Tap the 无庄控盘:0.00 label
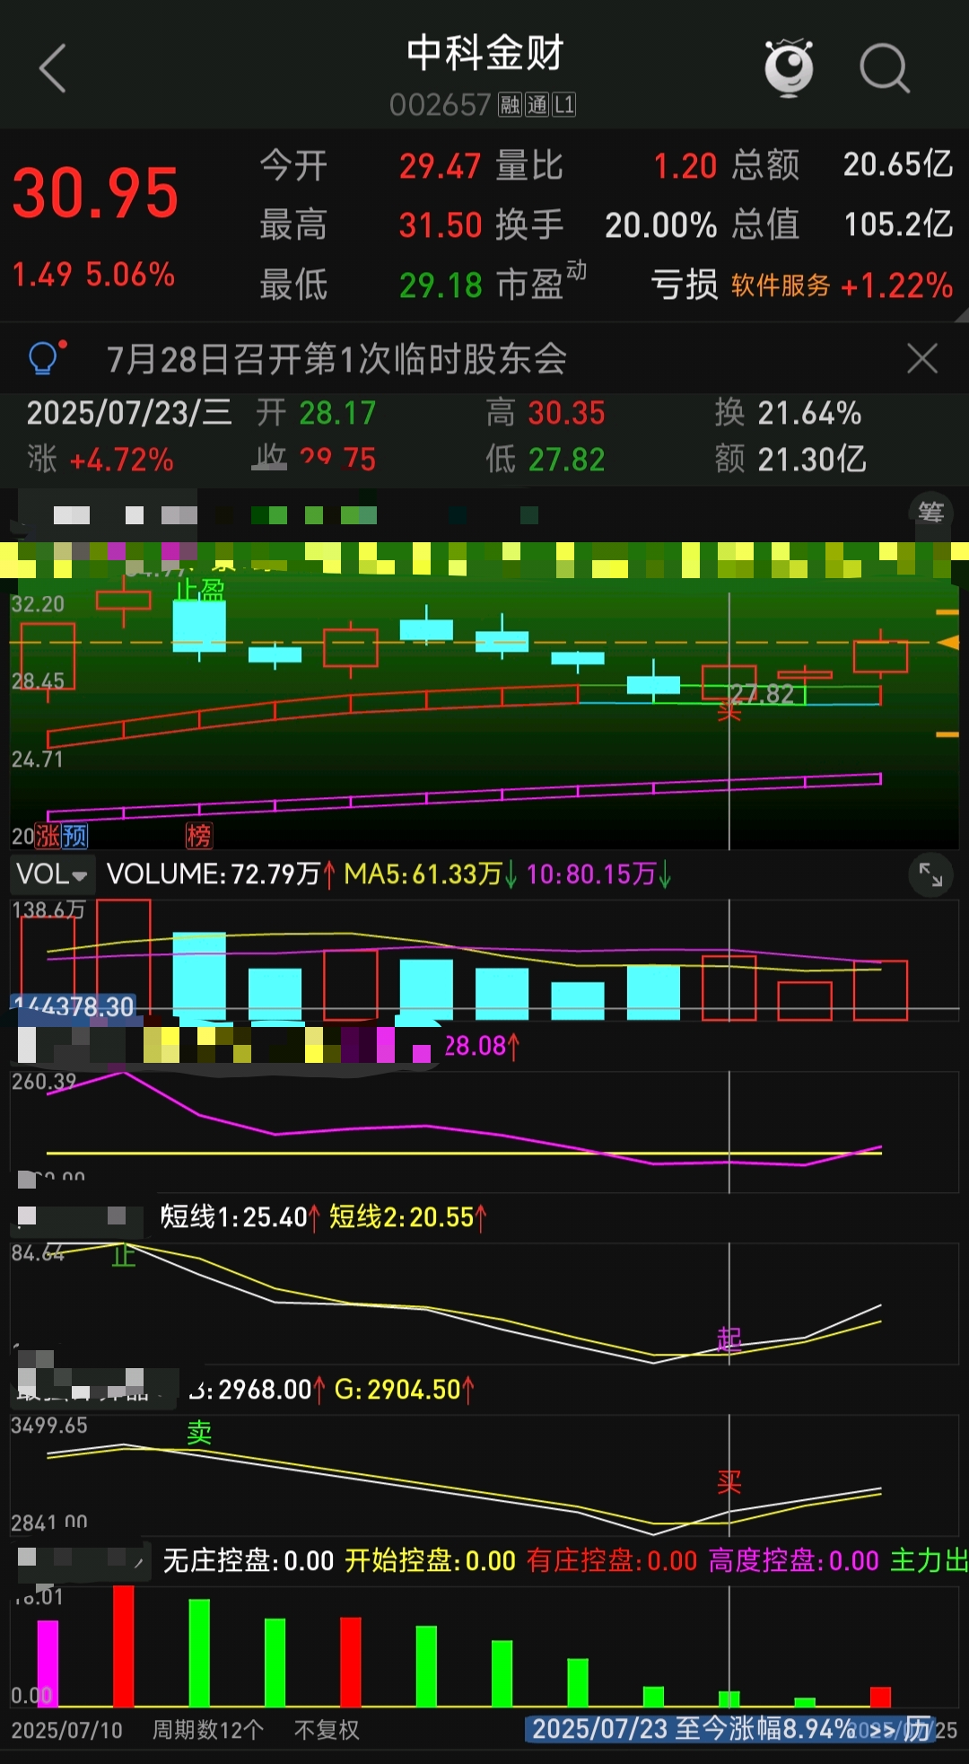Viewport: 969px width, 1764px height. pos(249,1561)
